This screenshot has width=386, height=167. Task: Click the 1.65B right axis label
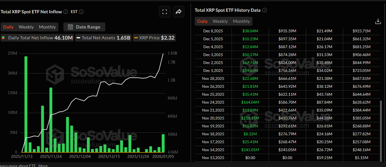[x=172, y=53]
